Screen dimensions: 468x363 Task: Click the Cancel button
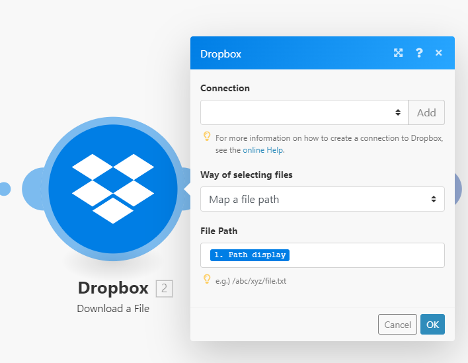click(397, 324)
